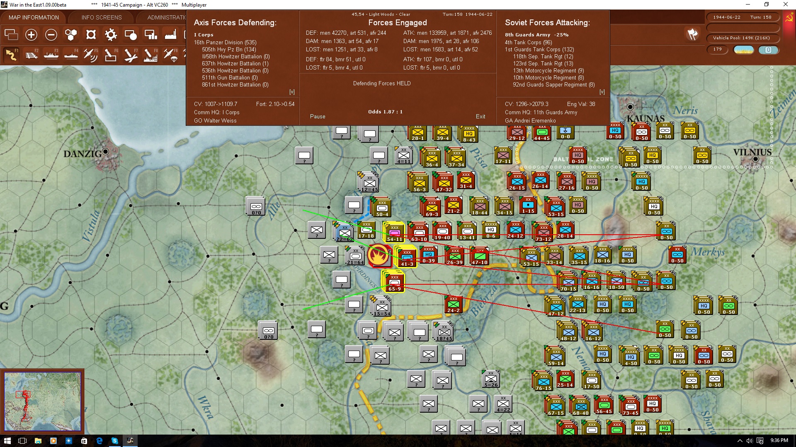Click the 1st Guards Tank Corps entry

point(539,49)
